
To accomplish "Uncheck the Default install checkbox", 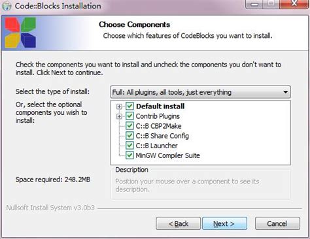I will [129, 106].
